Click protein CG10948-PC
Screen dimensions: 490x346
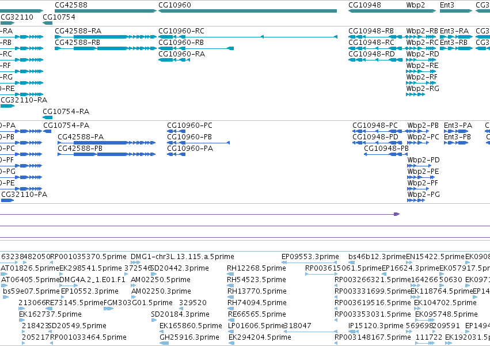pos(375,126)
